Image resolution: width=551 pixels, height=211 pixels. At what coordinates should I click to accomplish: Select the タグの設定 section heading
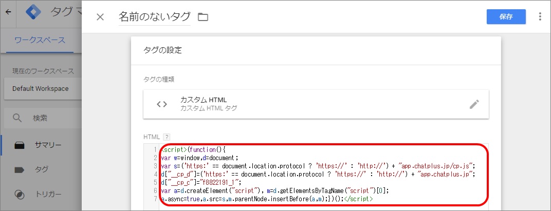163,50
